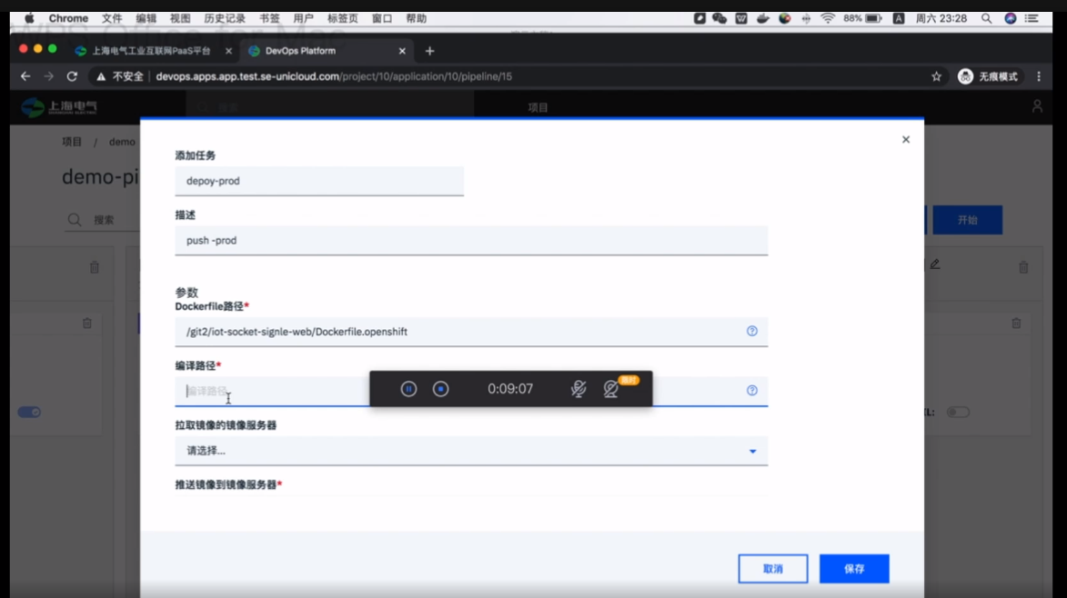The image size is (1067, 598).
Task: Click the Wi-Fi icon in menu bar
Action: [828, 18]
